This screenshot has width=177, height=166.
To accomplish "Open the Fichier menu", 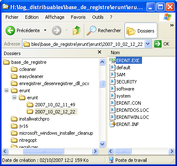I will (12, 17).
